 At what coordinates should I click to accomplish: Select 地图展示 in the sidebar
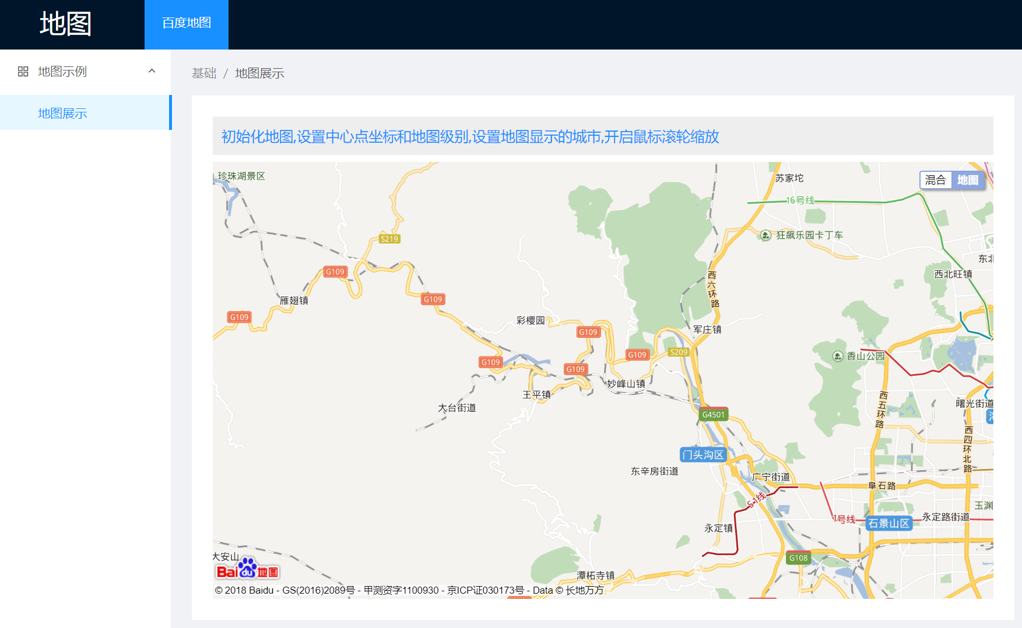[x=86, y=113]
